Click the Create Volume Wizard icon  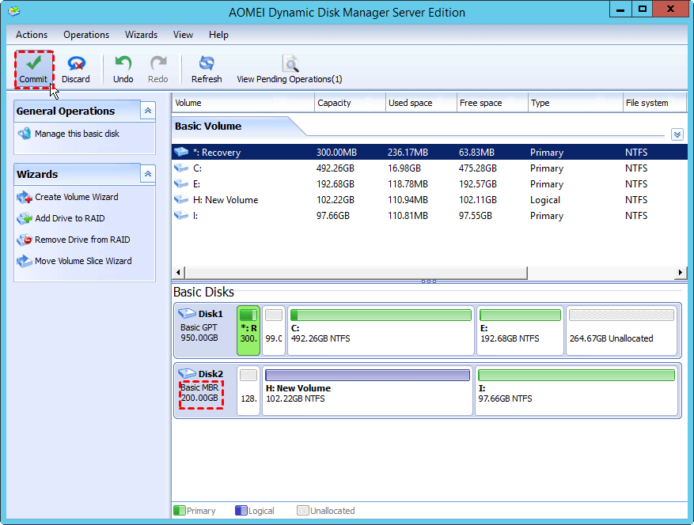(25, 197)
